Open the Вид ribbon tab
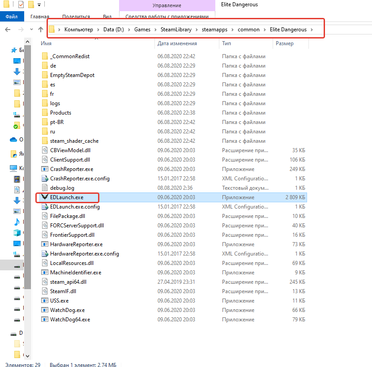 107,17
